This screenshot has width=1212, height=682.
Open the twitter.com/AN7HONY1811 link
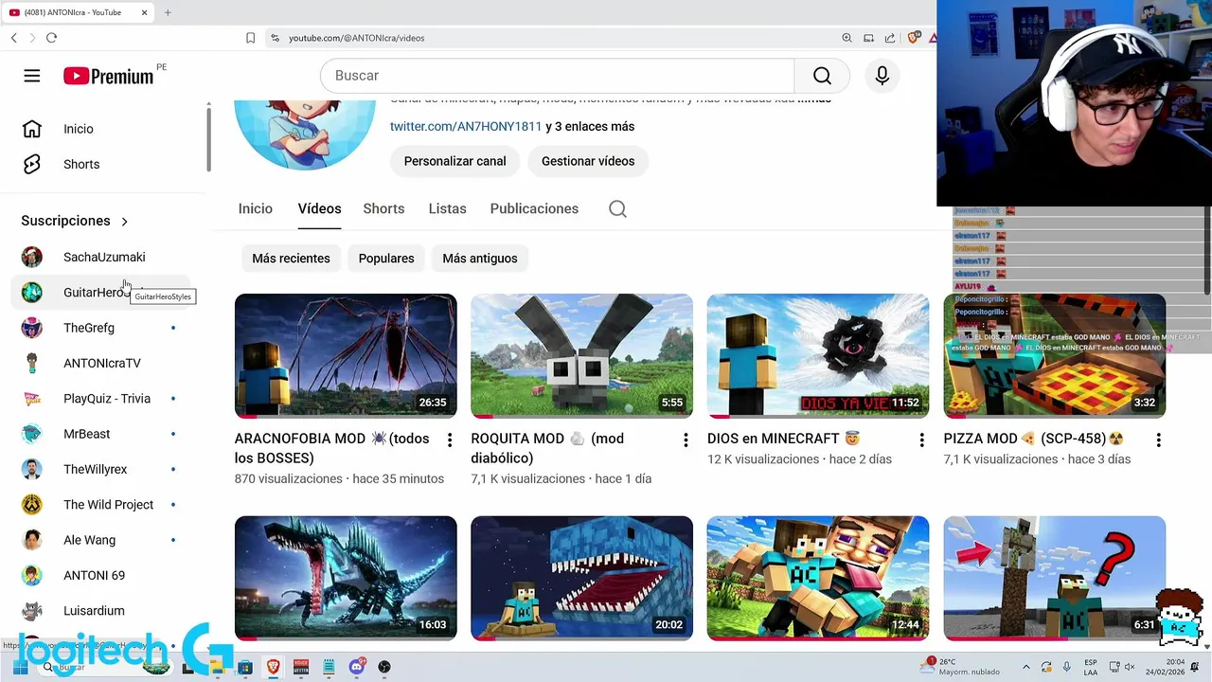coord(466,127)
